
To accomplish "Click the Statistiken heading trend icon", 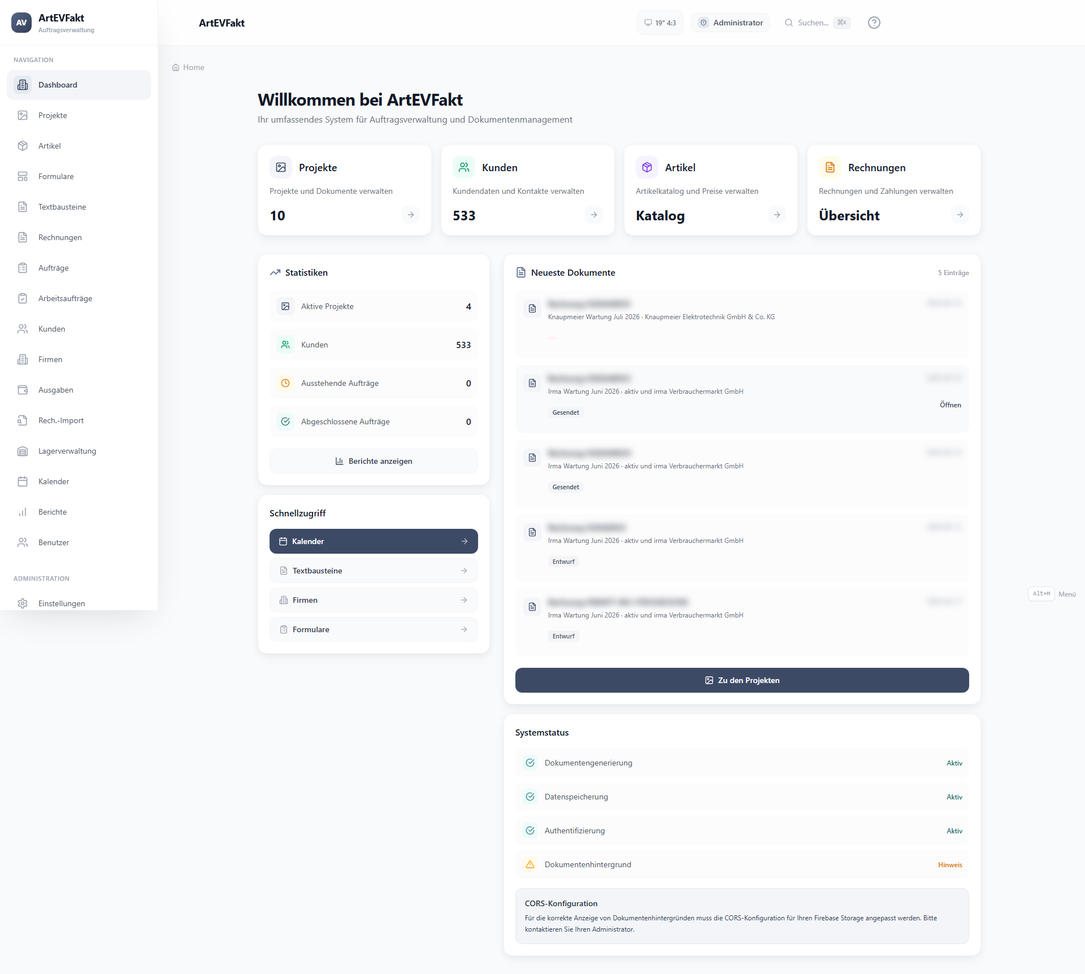I will [x=275, y=272].
